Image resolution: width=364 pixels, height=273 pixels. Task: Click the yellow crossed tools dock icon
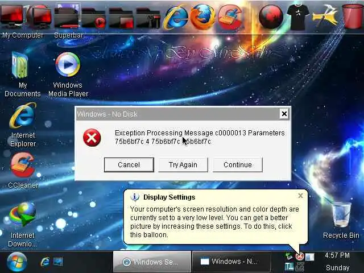325,16
